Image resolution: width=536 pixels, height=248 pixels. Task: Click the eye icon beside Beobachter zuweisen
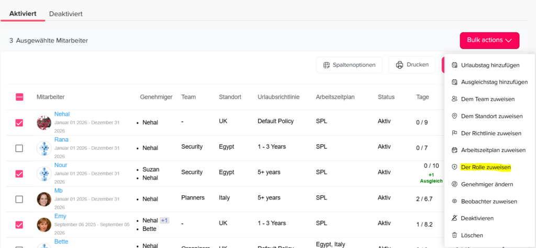tap(454, 201)
